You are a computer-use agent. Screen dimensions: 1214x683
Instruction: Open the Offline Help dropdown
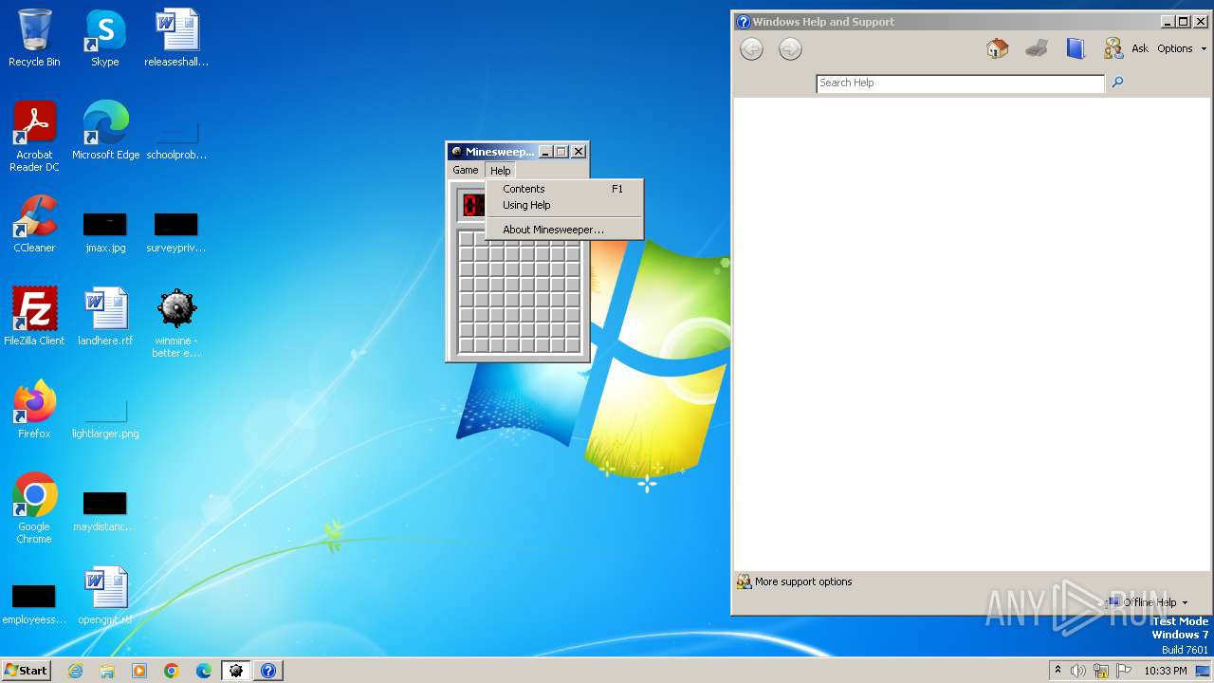1147,602
